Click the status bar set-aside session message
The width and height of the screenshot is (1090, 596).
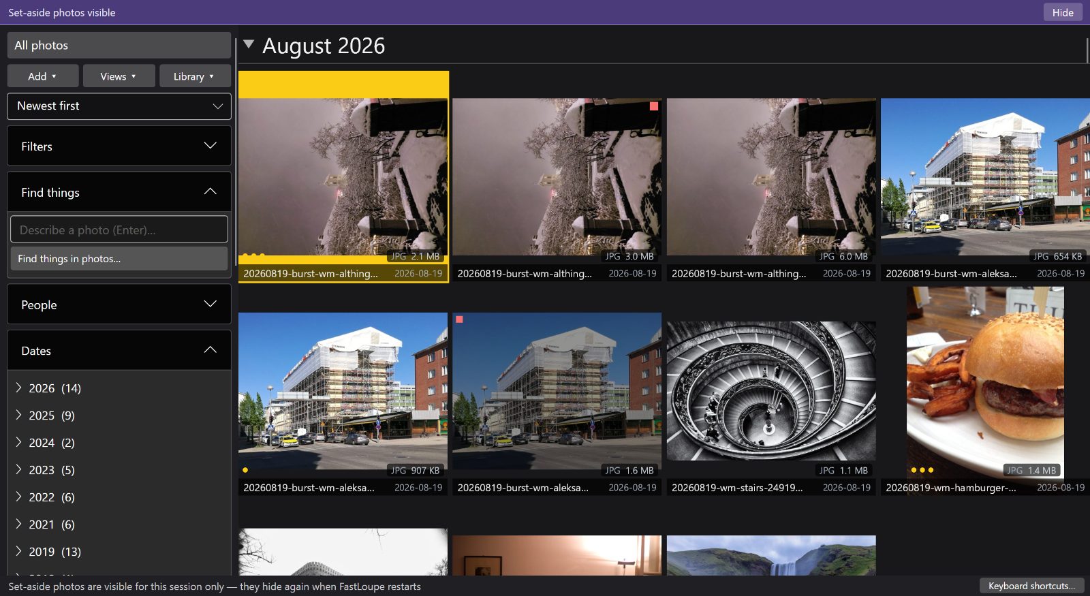(x=215, y=586)
